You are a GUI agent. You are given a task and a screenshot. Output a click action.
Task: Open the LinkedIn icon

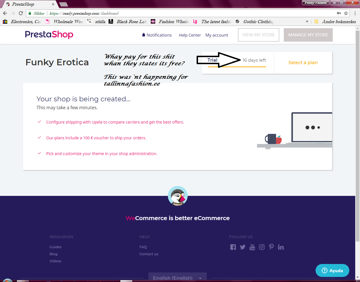[281, 247]
